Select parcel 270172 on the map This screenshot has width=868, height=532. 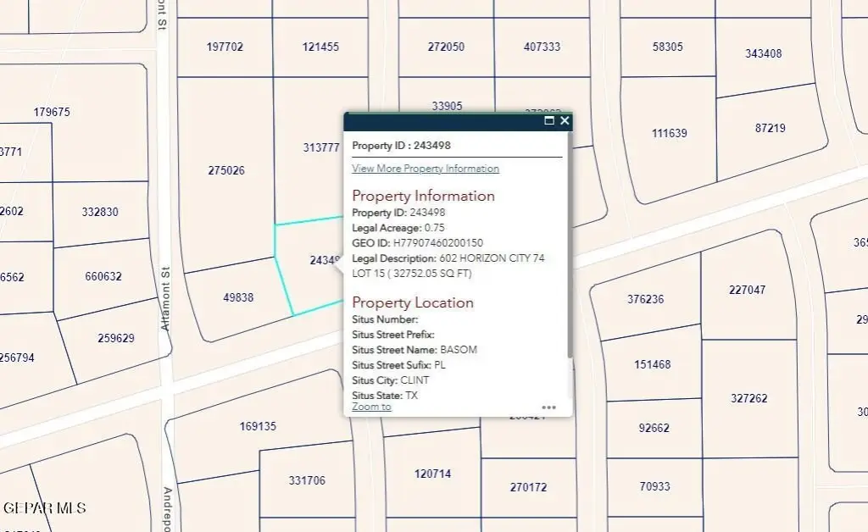(528, 487)
